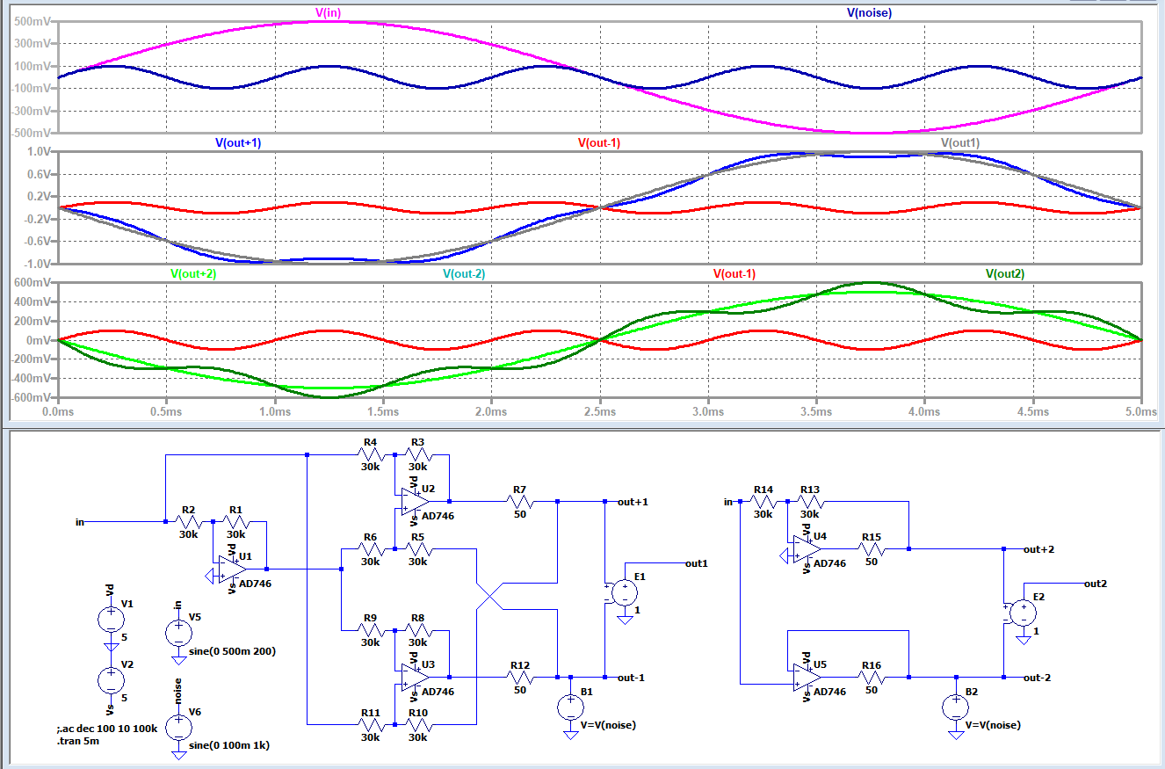
Task: Click the V2 voltage source symbol
Action: pyautogui.click(x=111, y=679)
